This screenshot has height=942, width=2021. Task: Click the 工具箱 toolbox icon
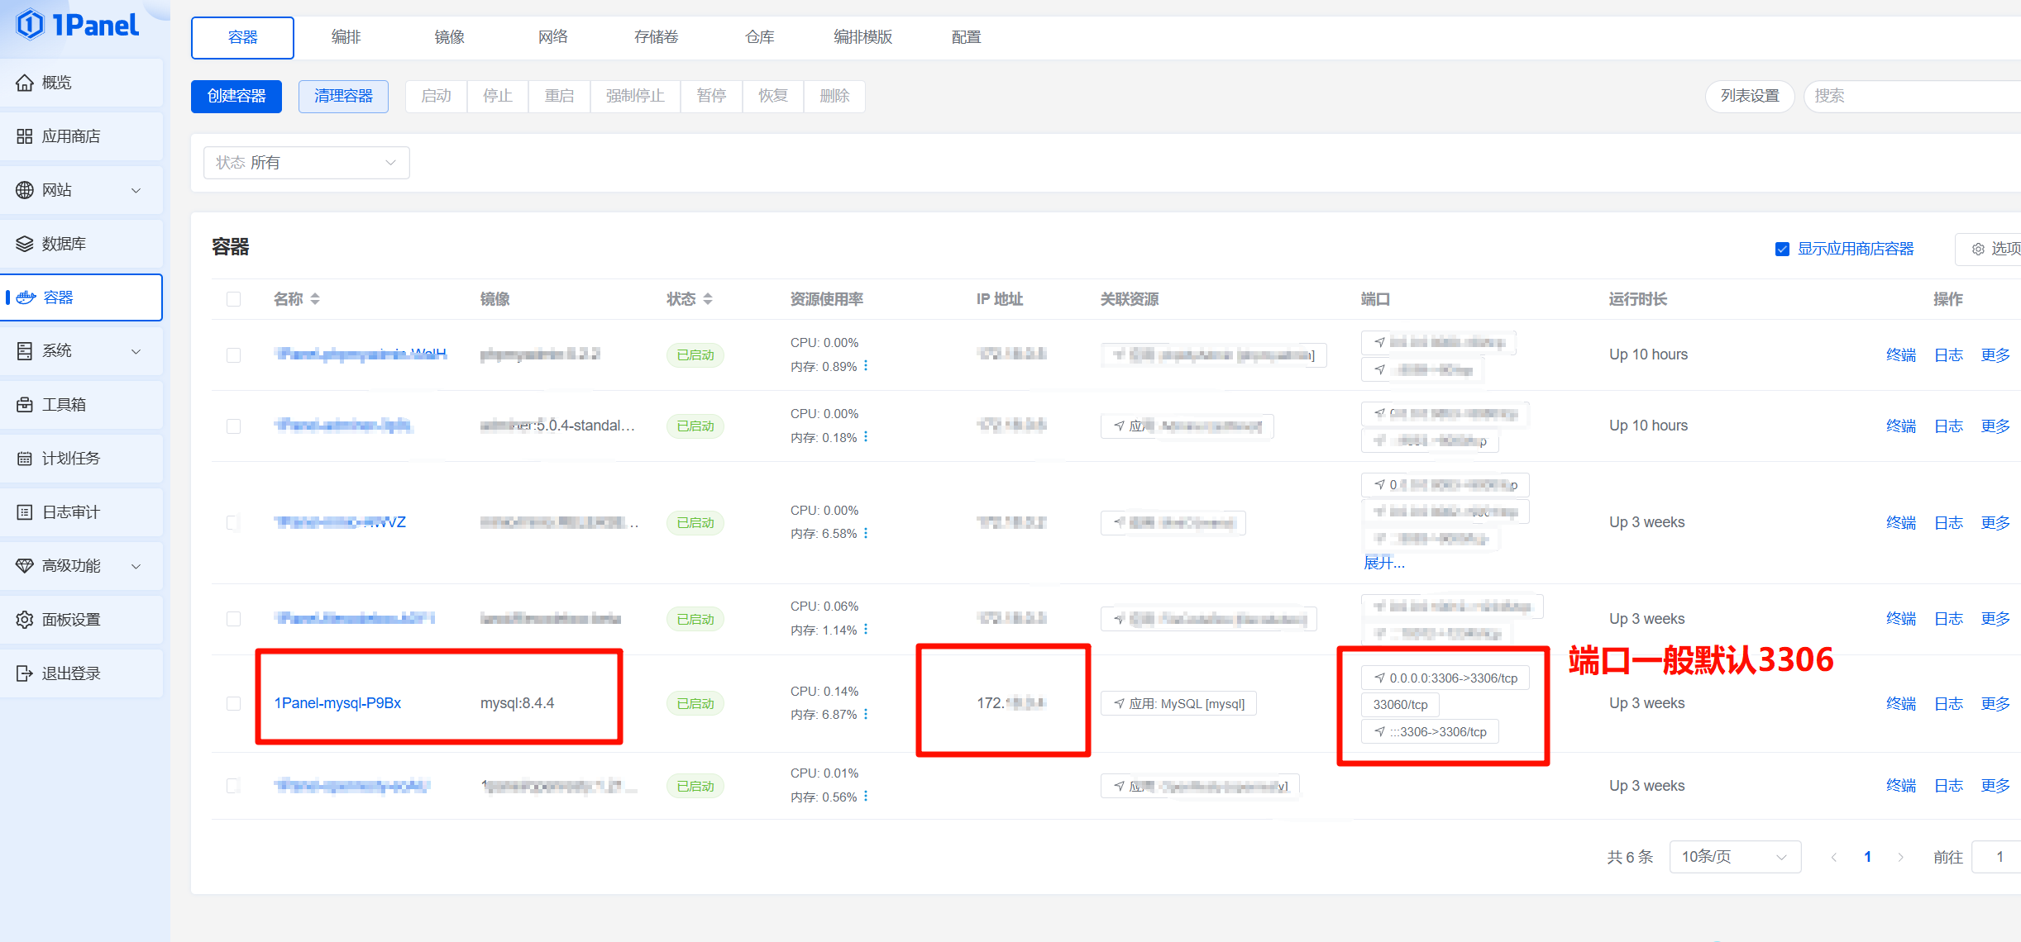(x=25, y=405)
